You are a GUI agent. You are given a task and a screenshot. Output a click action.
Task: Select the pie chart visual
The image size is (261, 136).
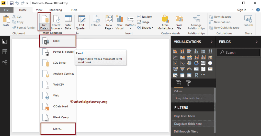(189, 63)
